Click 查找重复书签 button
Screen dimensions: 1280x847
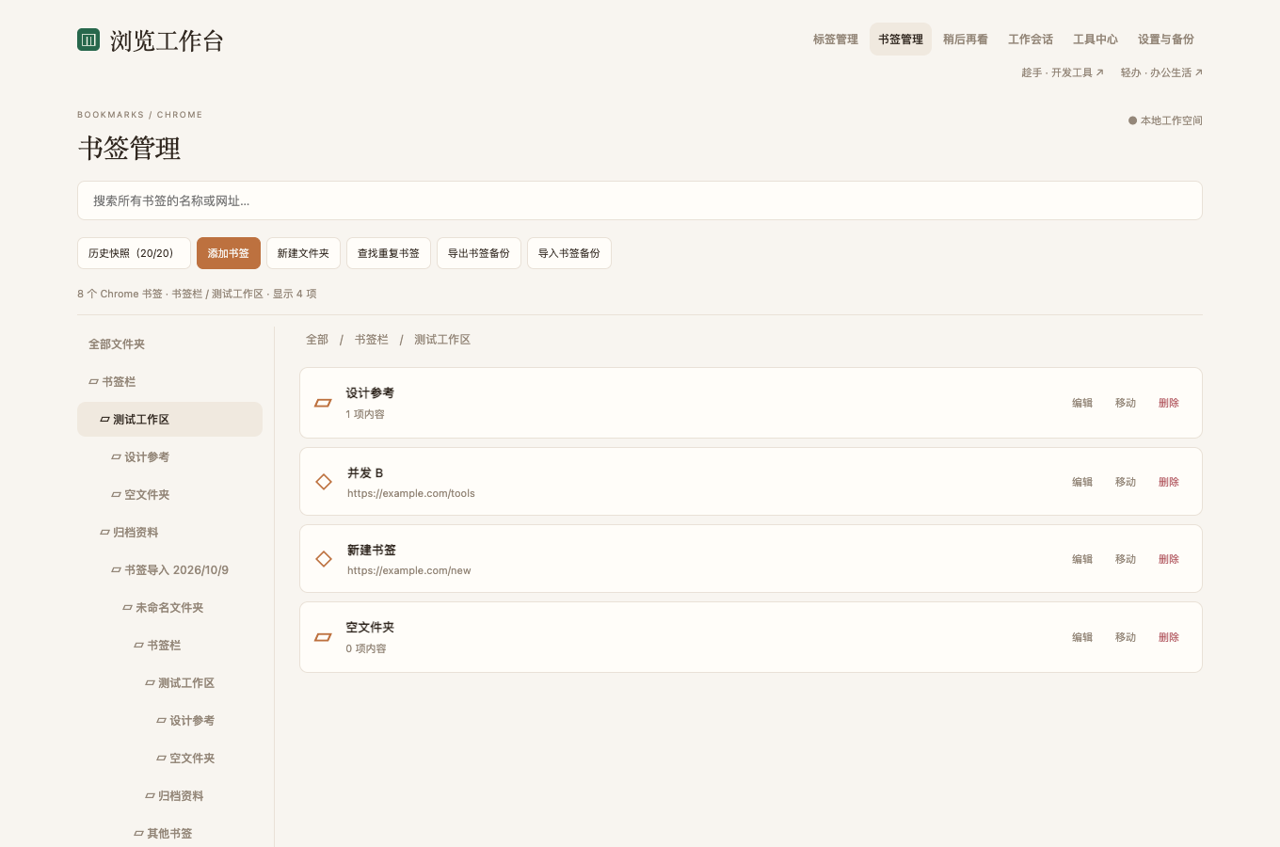coord(389,253)
